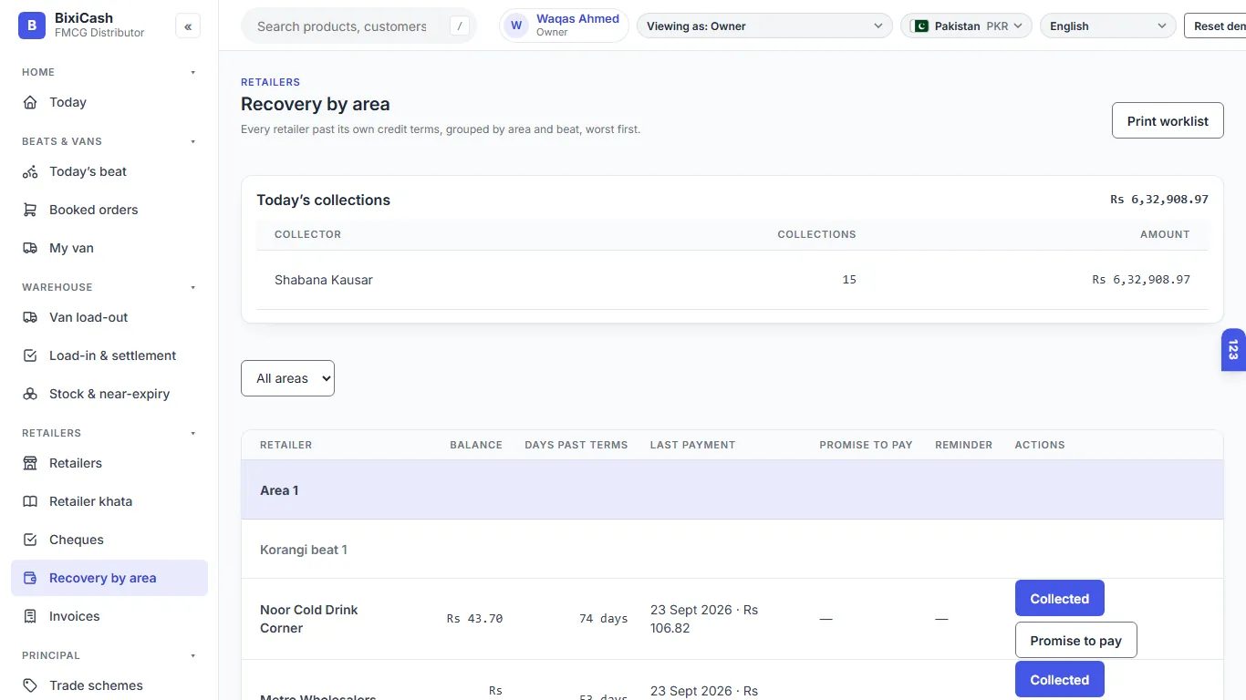Viewport: 1246px width, 700px height.
Task: Collapse the WAREHOUSE section
Action: pos(192,287)
